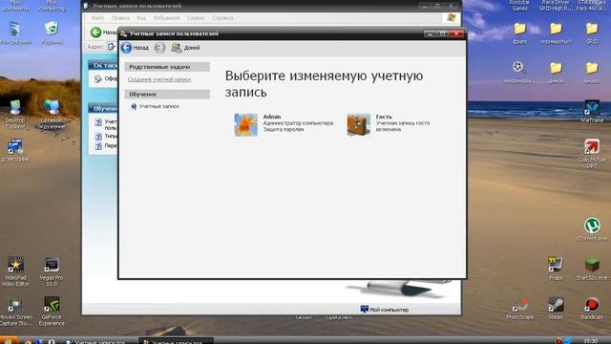Open Учетные записи learning topic
The height and width of the screenshot is (344, 611).
click(x=159, y=106)
